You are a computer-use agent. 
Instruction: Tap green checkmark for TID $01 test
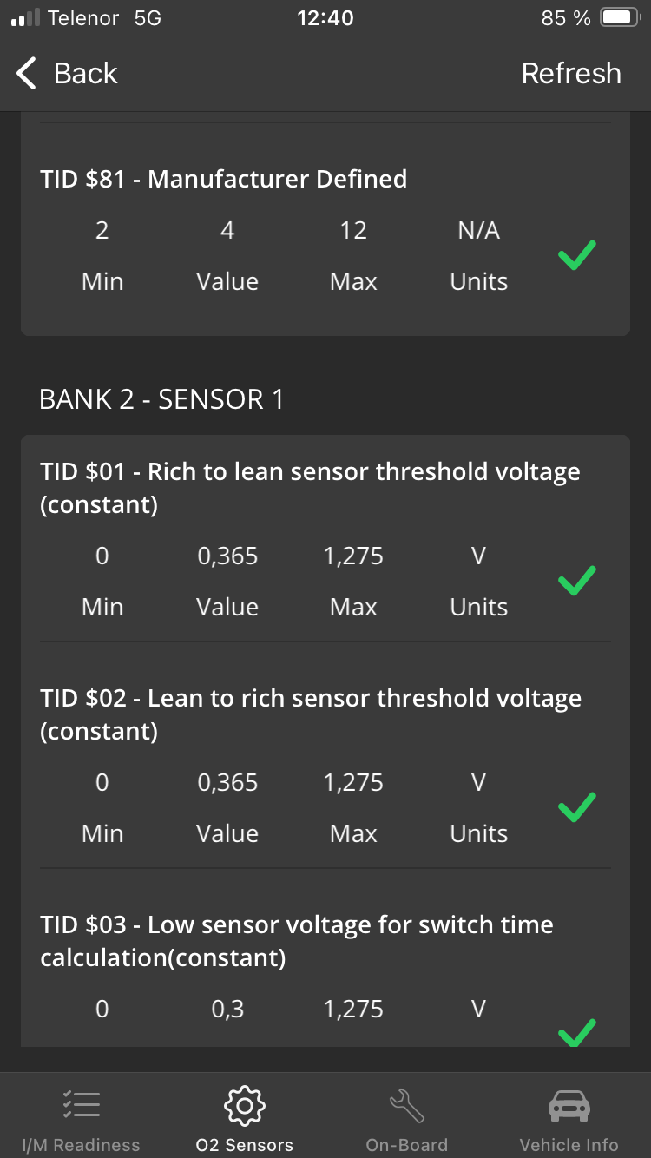tap(576, 581)
